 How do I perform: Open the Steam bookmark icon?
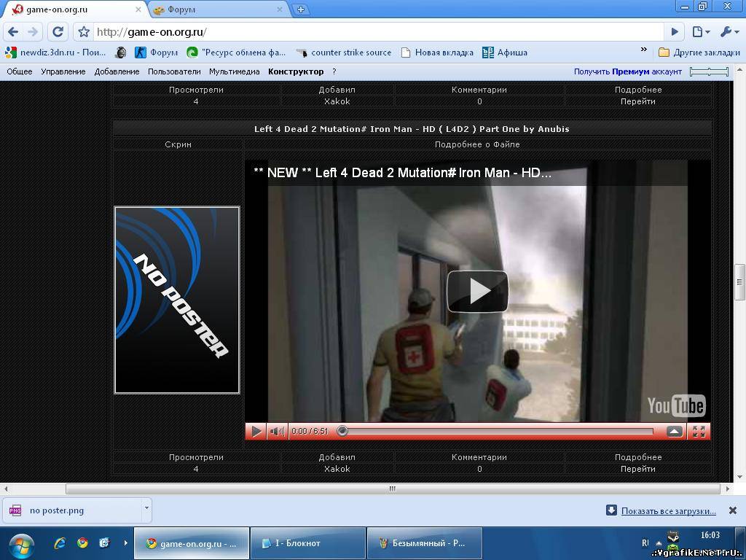click(x=121, y=52)
